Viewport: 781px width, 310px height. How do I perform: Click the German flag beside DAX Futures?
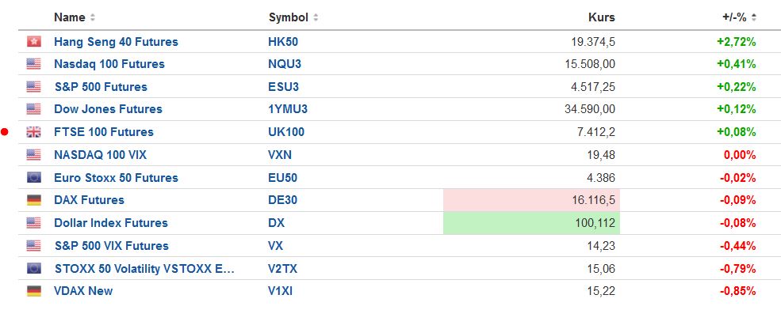pos(34,200)
